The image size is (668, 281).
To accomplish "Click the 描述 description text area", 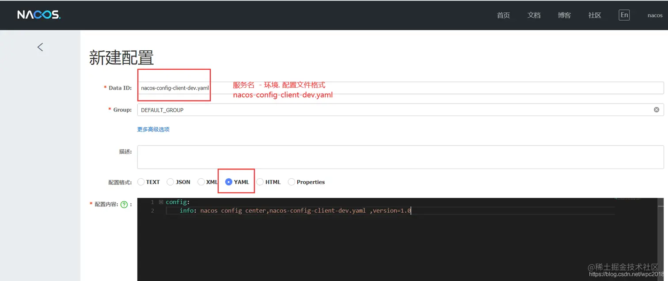I will point(400,157).
